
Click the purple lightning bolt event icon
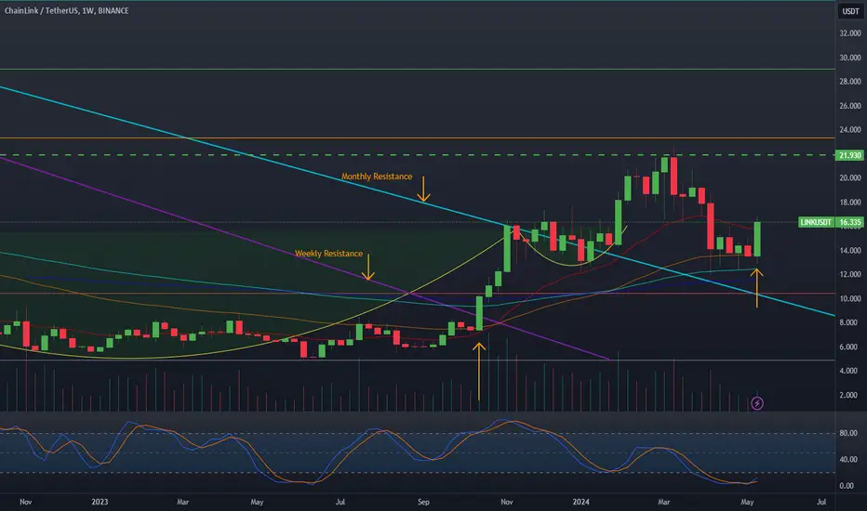point(757,403)
